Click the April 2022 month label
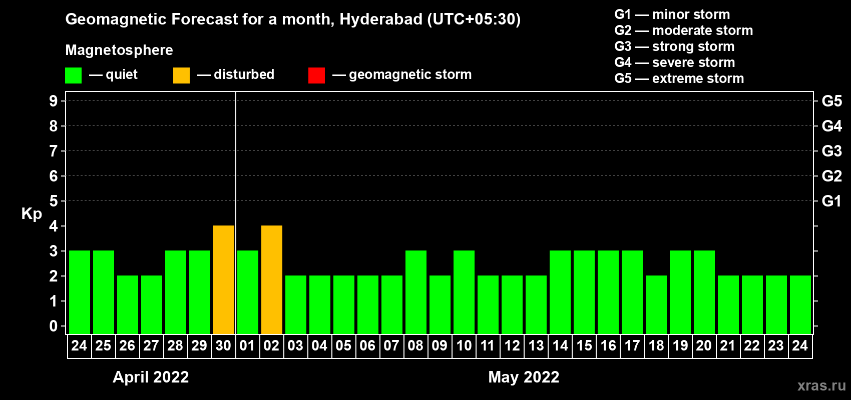Screen dimensions: 851x400 [151, 377]
